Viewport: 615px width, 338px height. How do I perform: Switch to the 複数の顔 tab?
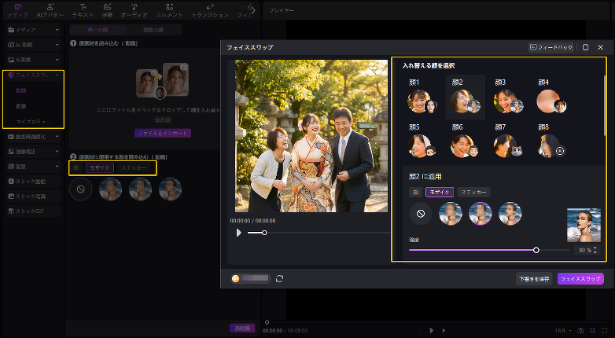[153, 30]
